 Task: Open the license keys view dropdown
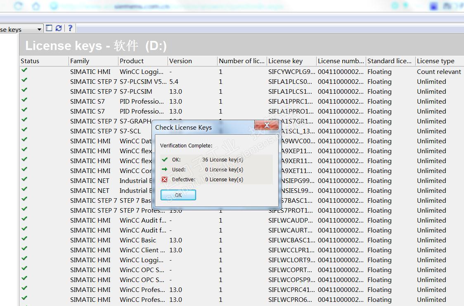point(39,29)
